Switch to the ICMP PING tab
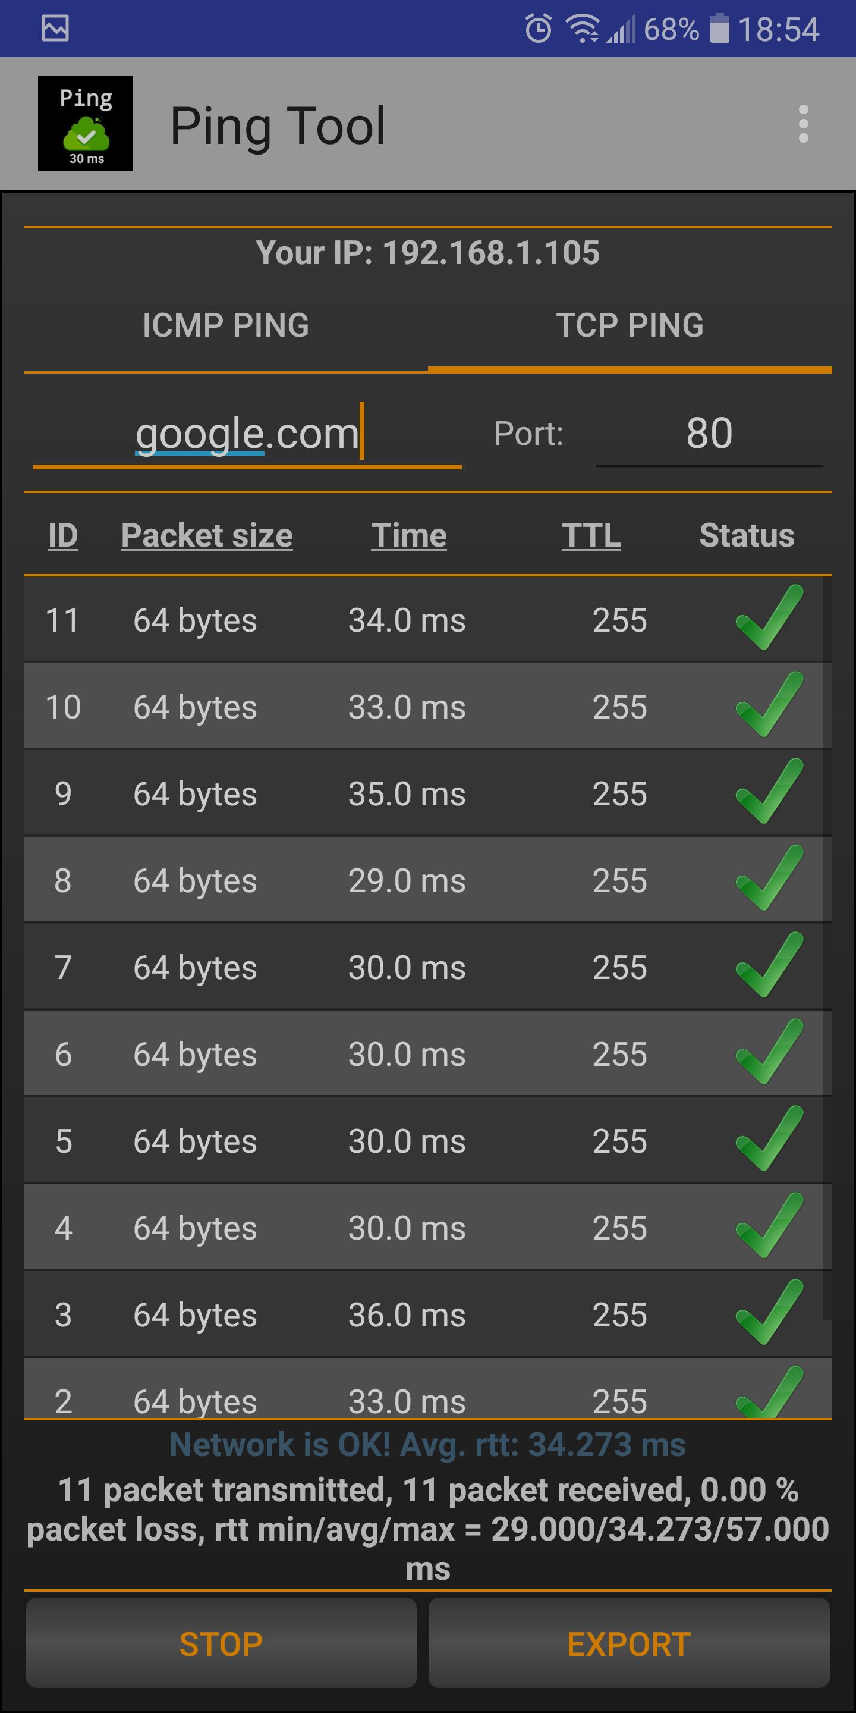The image size is (856, 1713). tap(225, 325)
